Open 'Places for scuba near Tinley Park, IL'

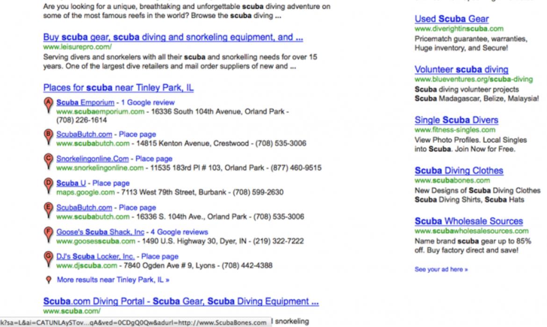[118, 88]
